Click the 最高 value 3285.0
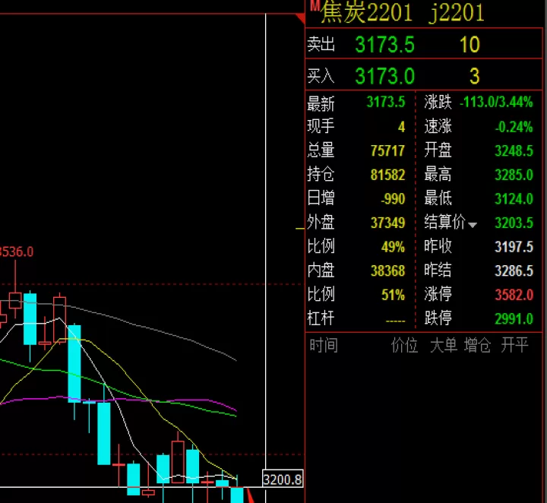This screenshot has height=503, width=547. [x=514, y=175]
